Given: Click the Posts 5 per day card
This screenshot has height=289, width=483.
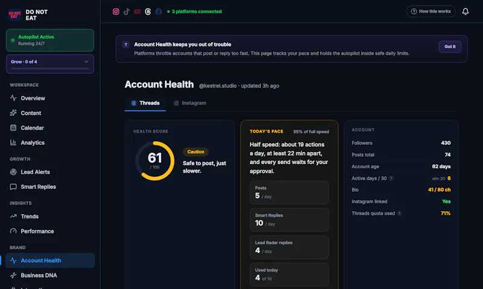Looking at the screenshot, I should (x=289, y=192).
